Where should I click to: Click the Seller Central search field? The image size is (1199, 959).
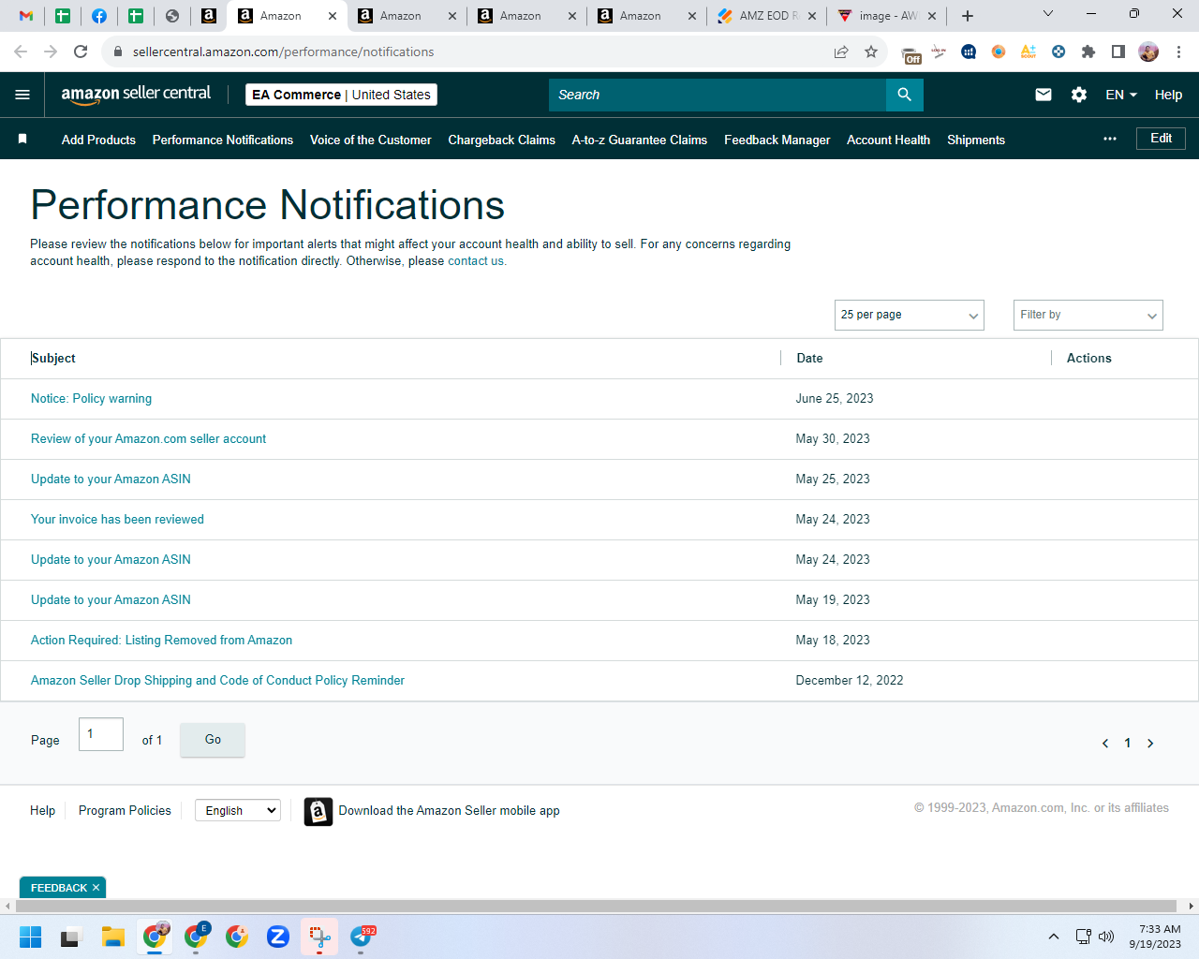[x=718, y=95]
